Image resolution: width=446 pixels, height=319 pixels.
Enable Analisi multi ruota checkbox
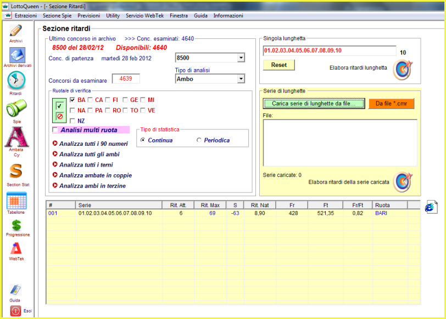pyautogui.click(x=55, y=130)
